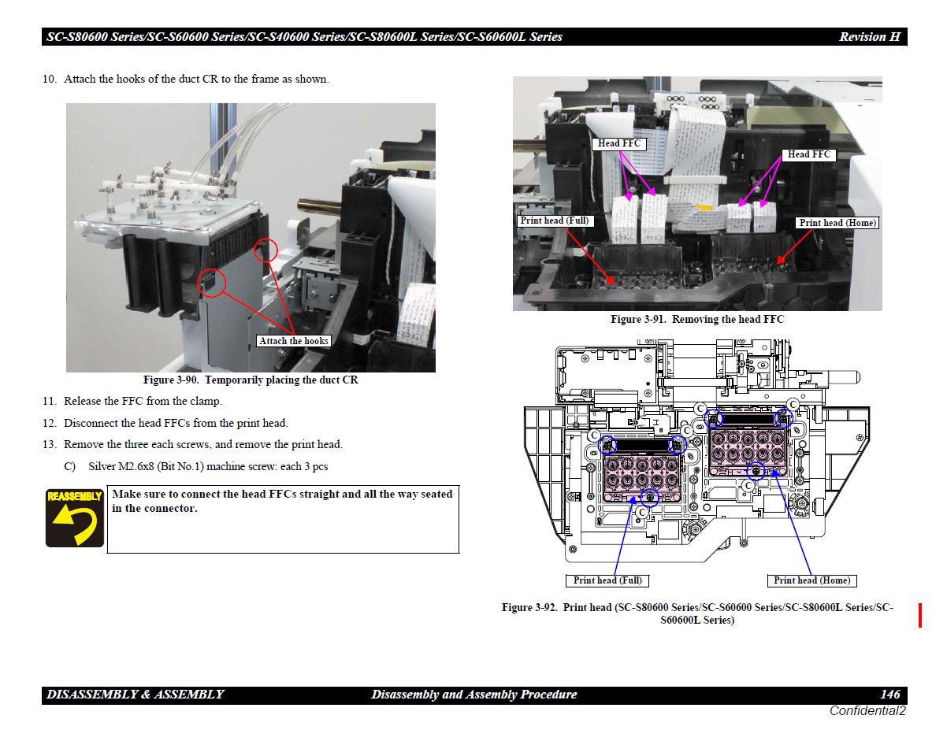Click "Print head (Full)" label below the line diagram

click(607, 580)
